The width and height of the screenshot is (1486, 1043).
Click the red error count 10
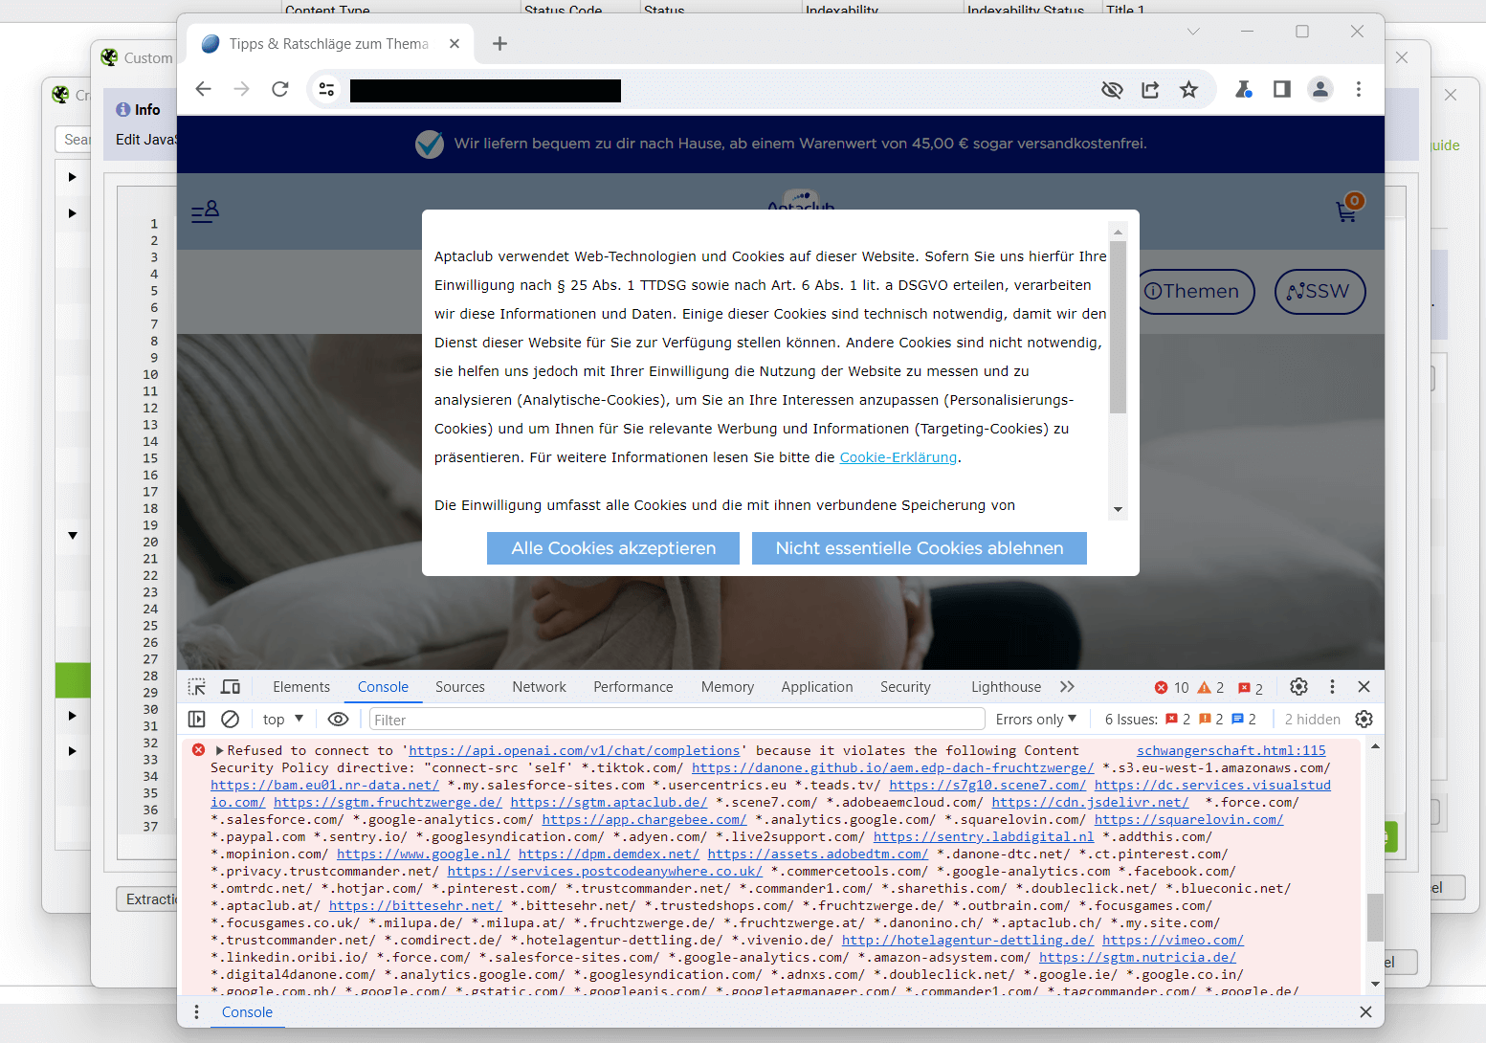(x=1171, y=688)
